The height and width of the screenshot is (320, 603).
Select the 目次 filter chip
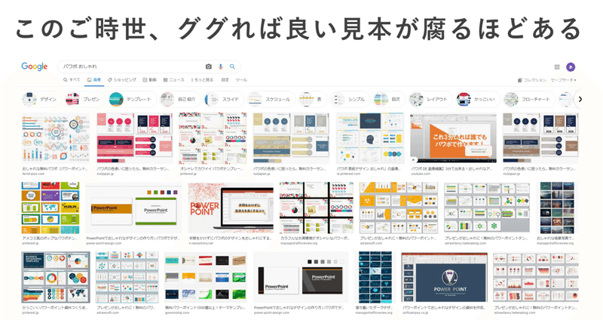pyautogui.click(x=388, y=100)
